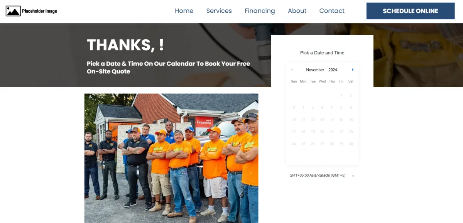463x223 pixels.
Task: Visit the About page link
Action: pyautogui.click(x=297, y=11)
